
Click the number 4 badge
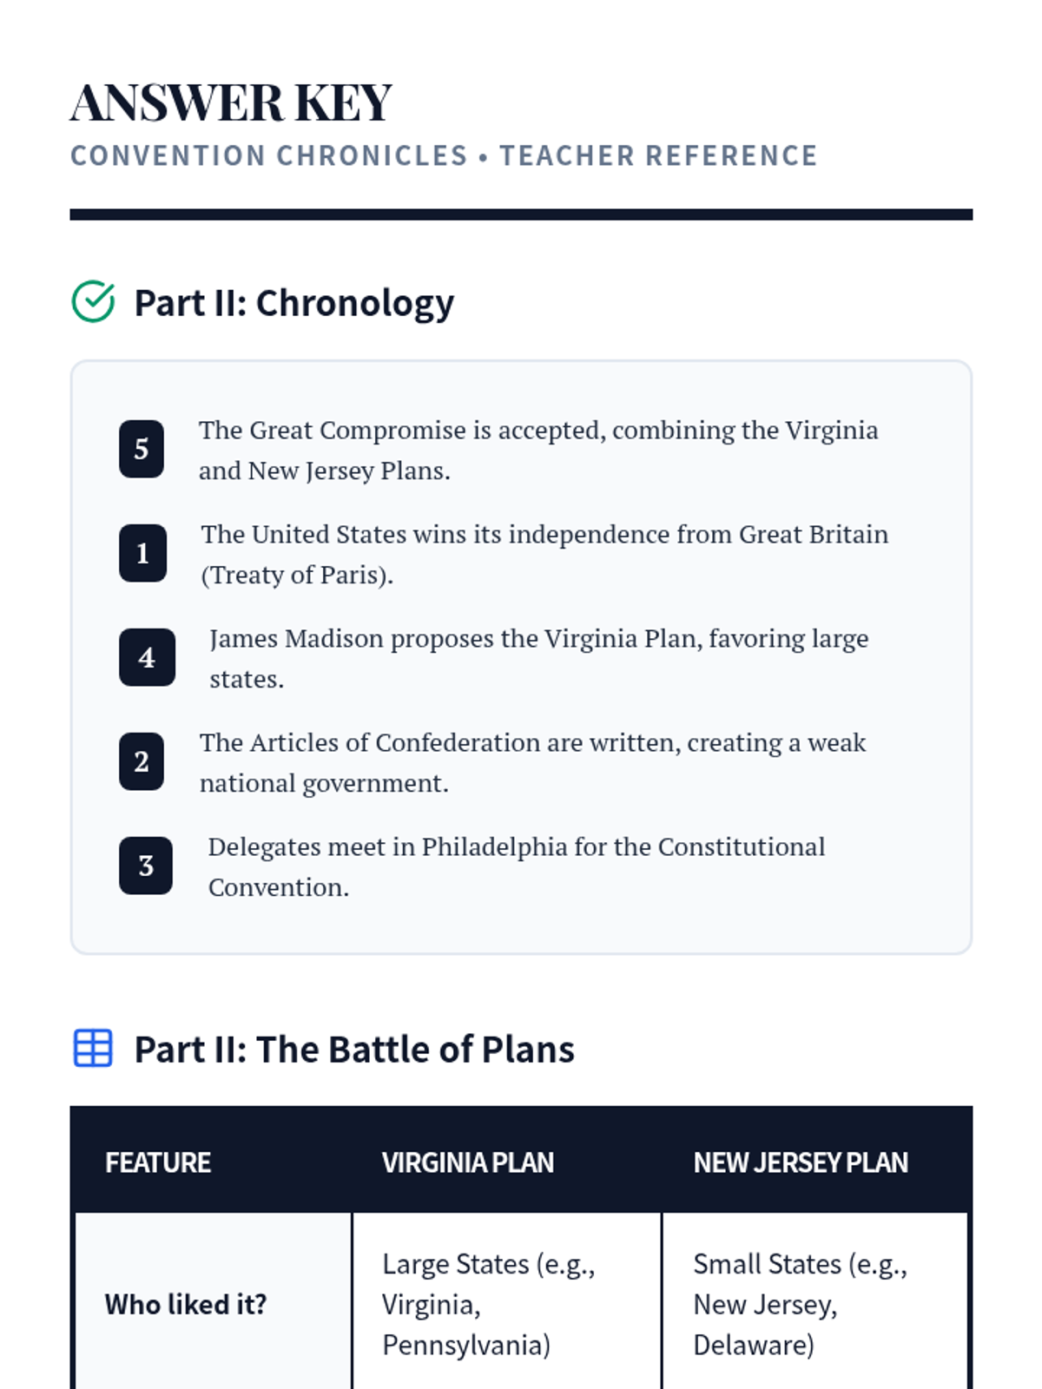coord(147,657)
